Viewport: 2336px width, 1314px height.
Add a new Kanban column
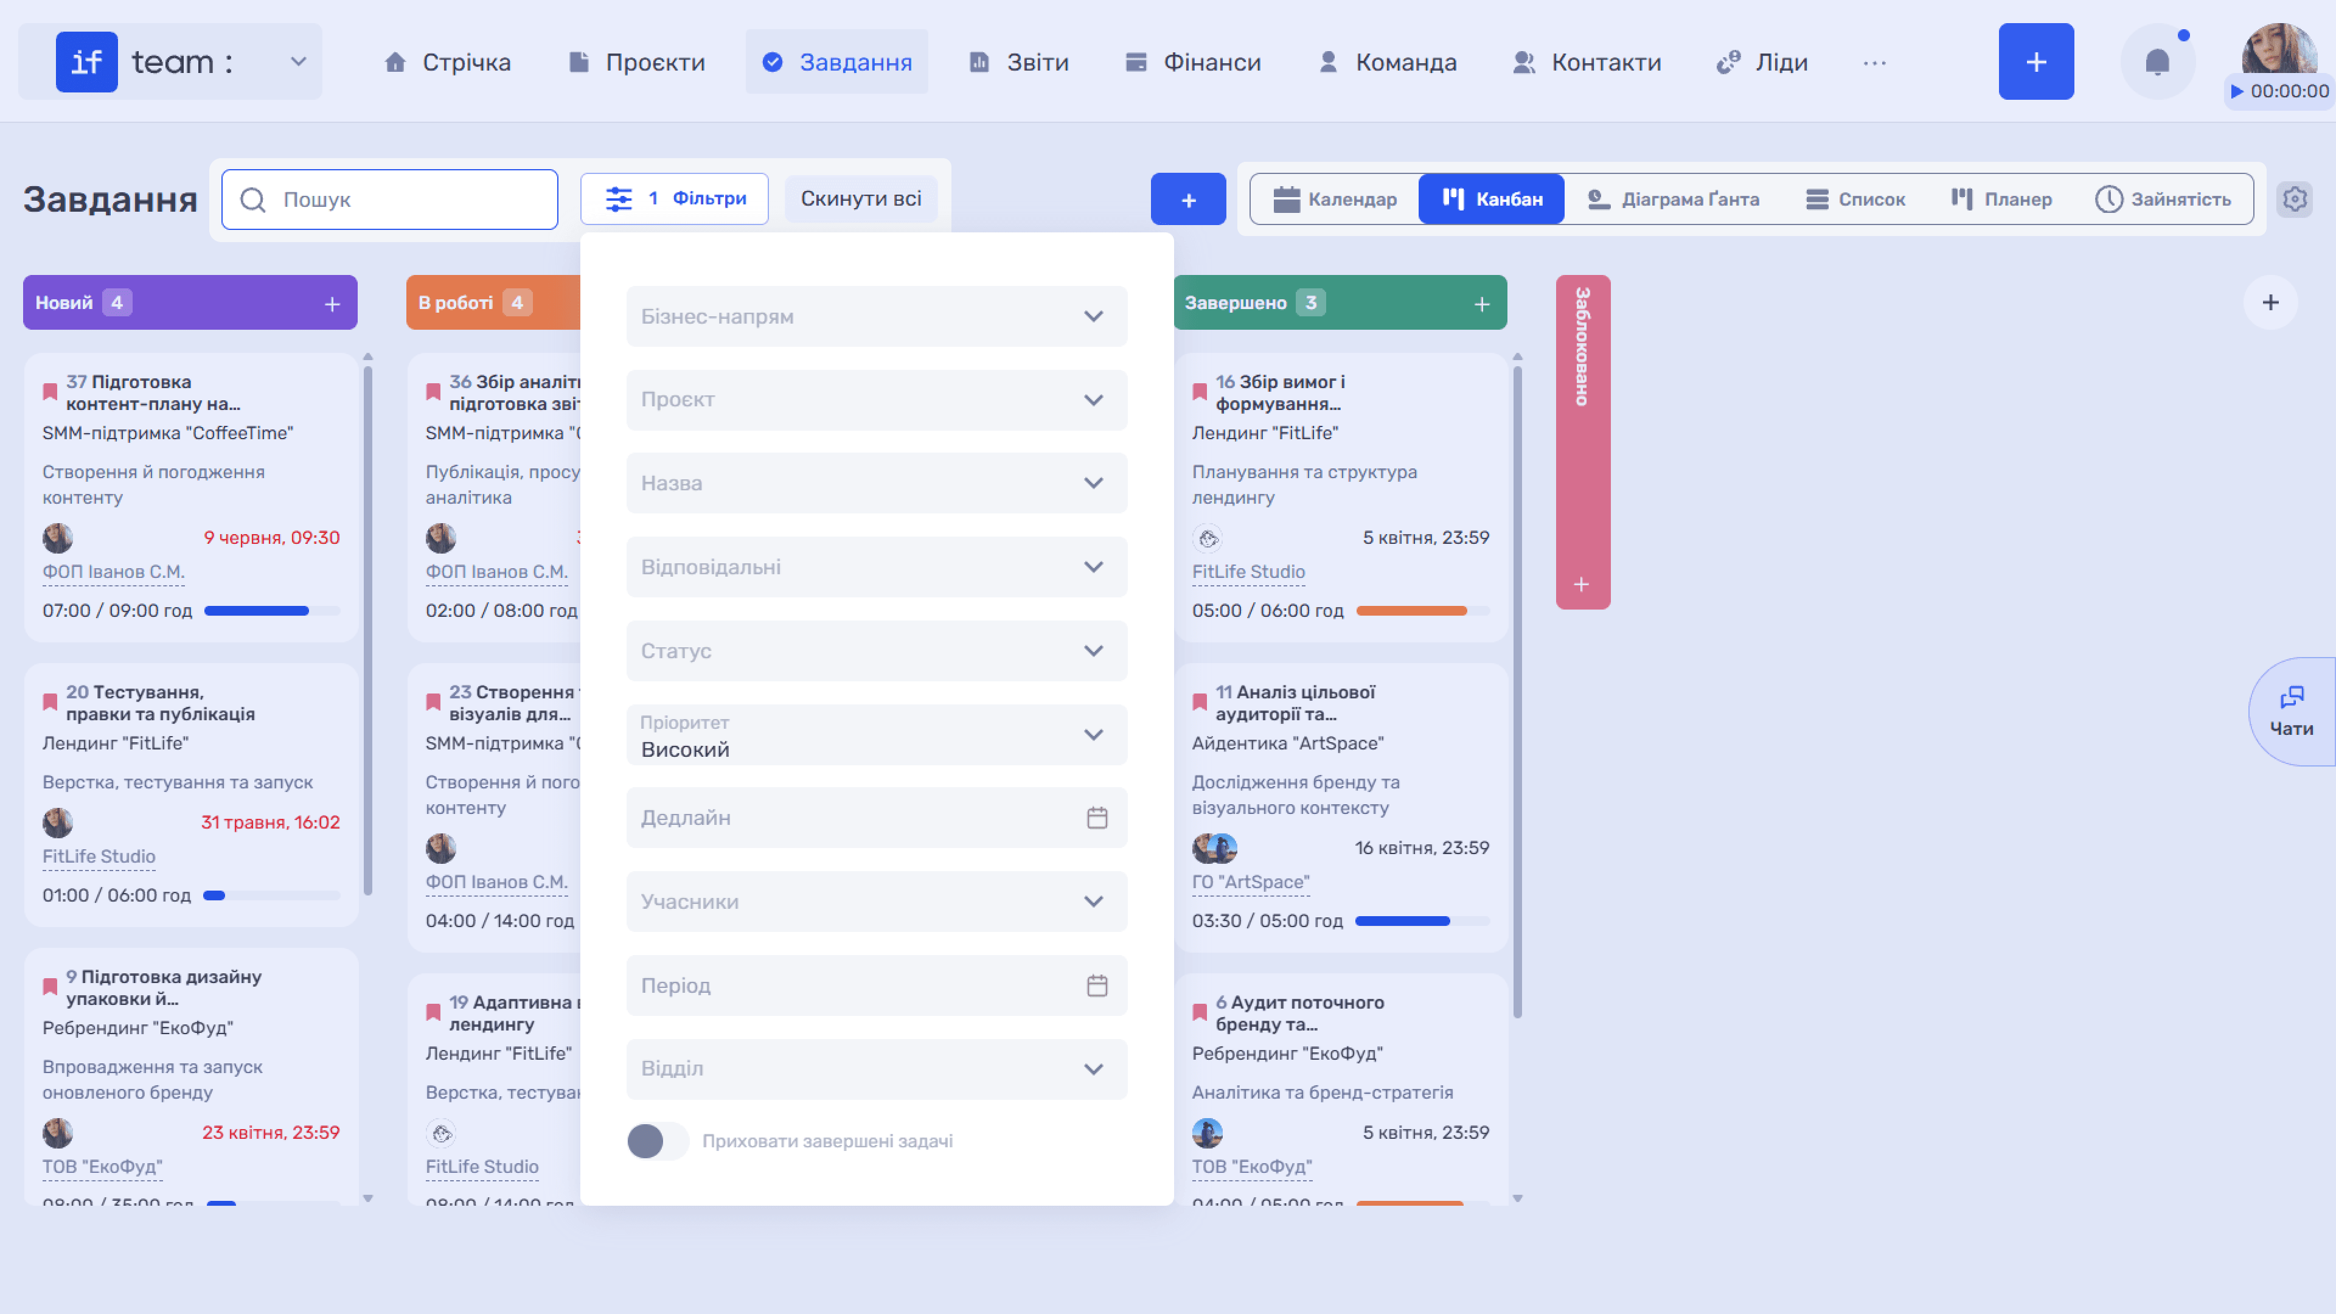2271,302
